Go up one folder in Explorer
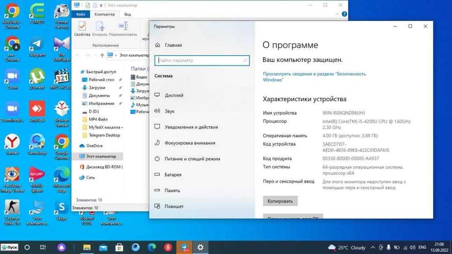The image size is (452, 254). 102,55
